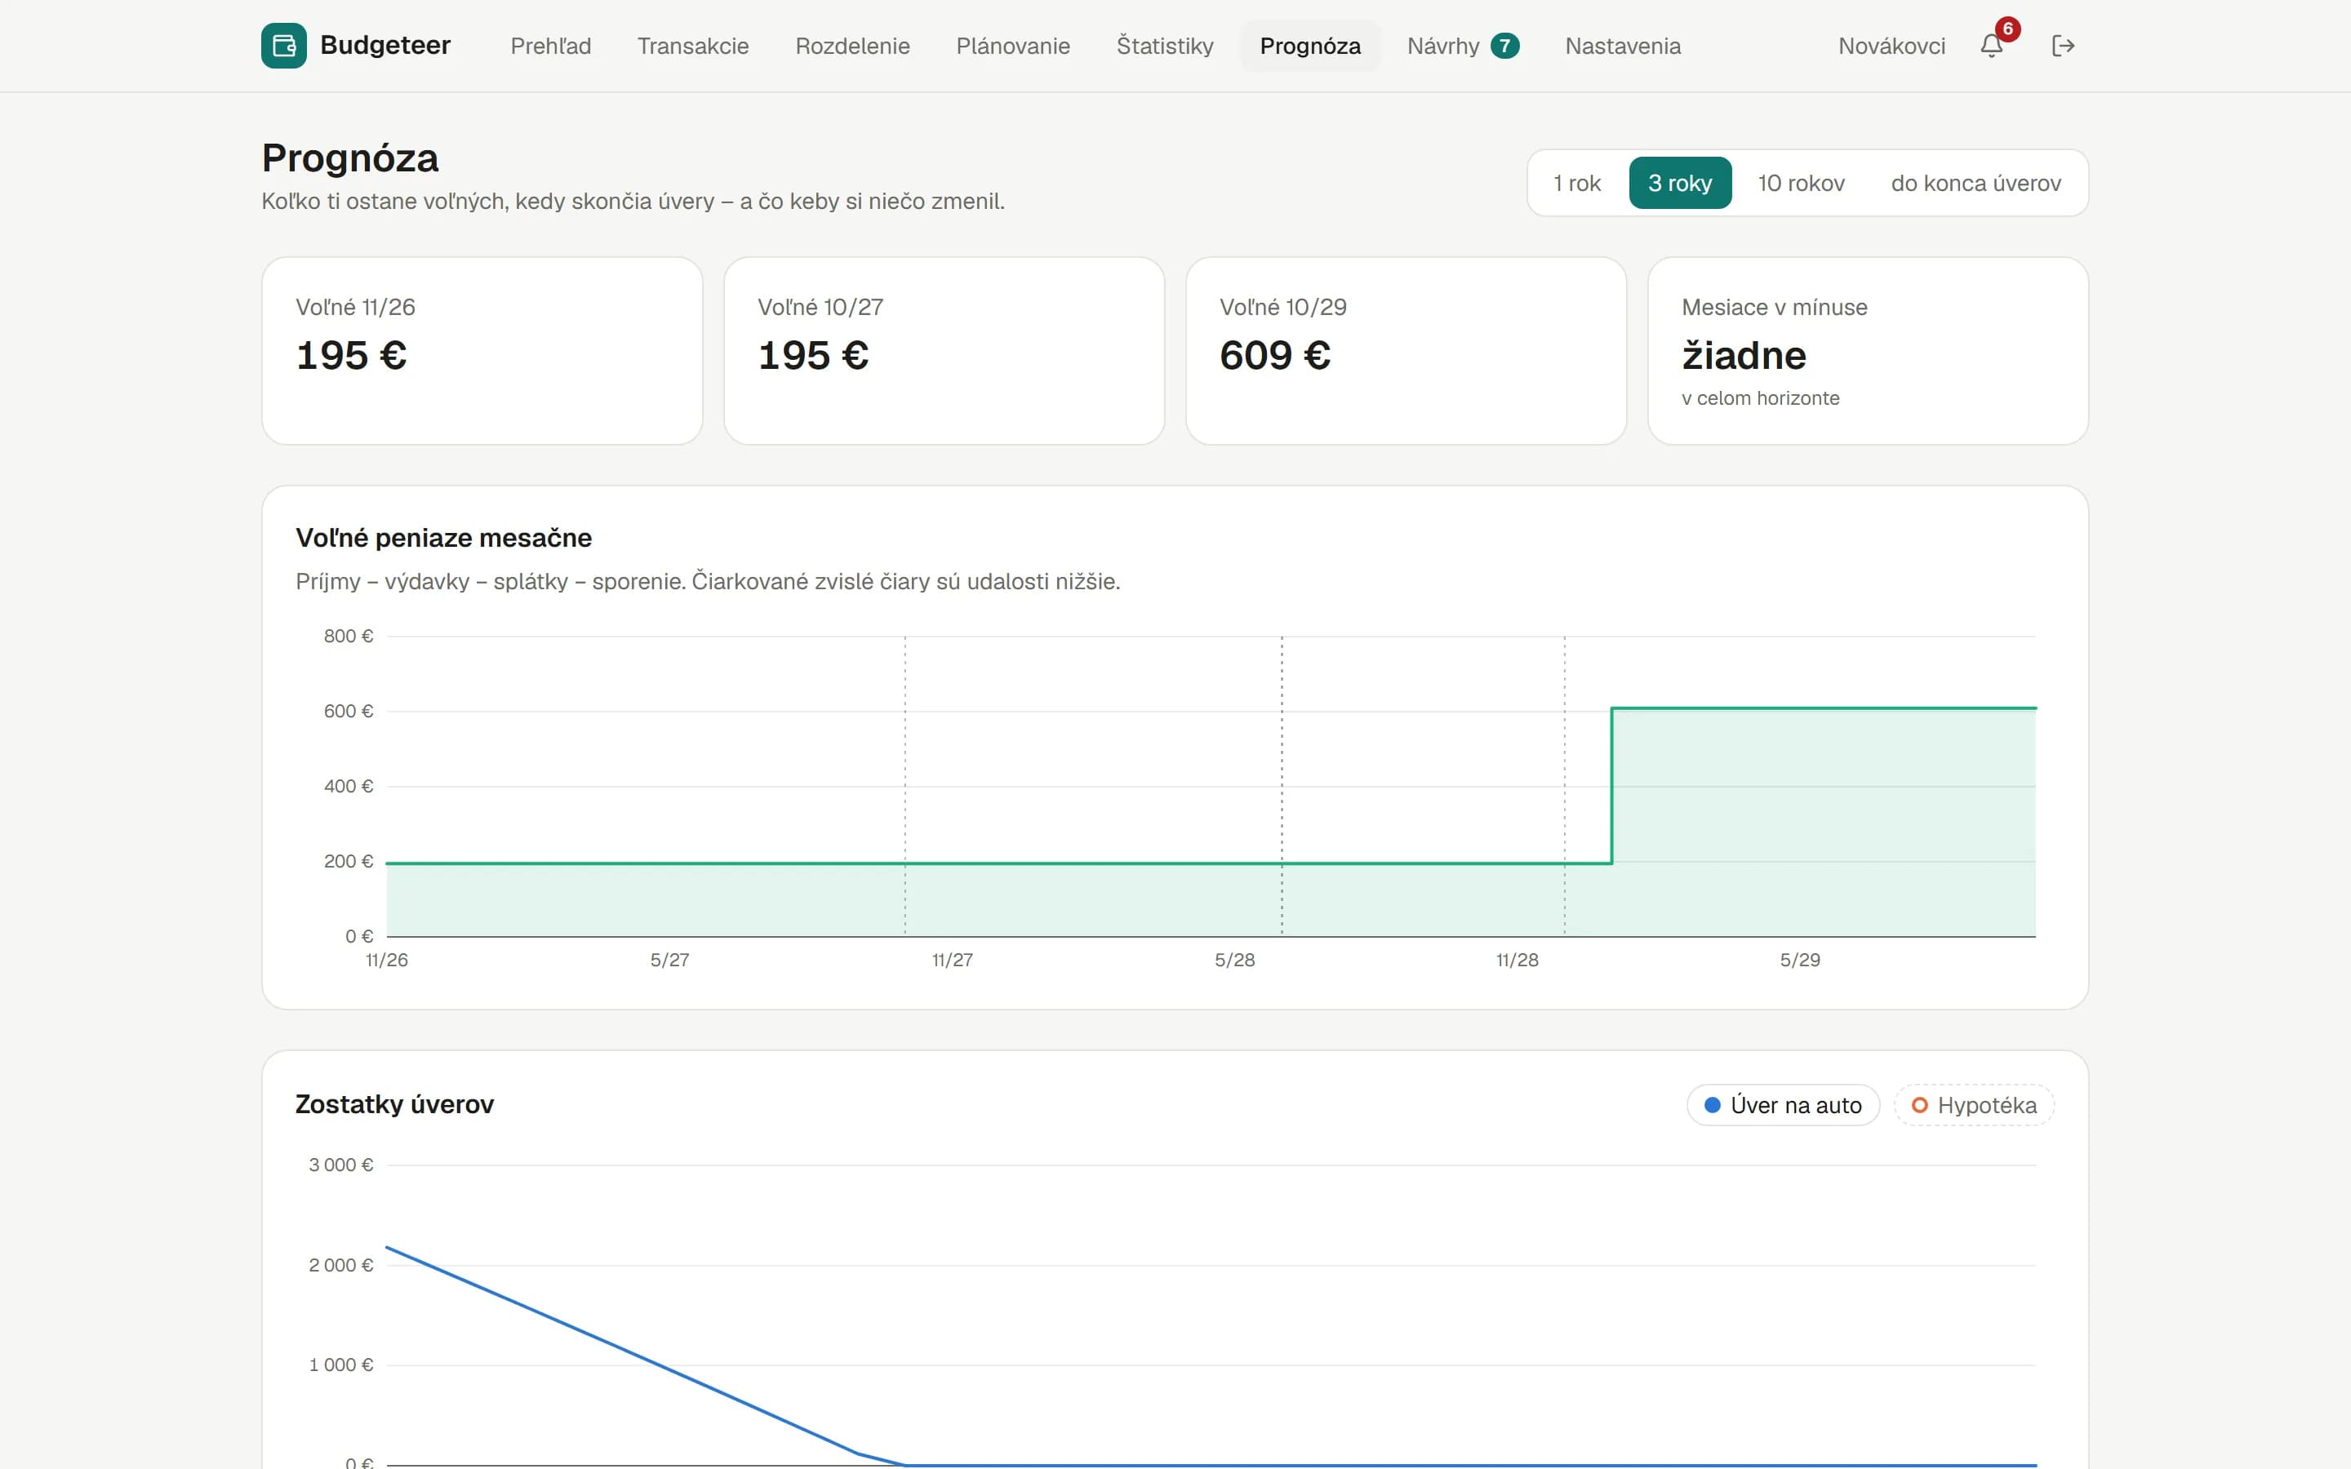2351x1469 pixels.
Task: Click the v celom horizonte caption
Action: point(1760,398)
